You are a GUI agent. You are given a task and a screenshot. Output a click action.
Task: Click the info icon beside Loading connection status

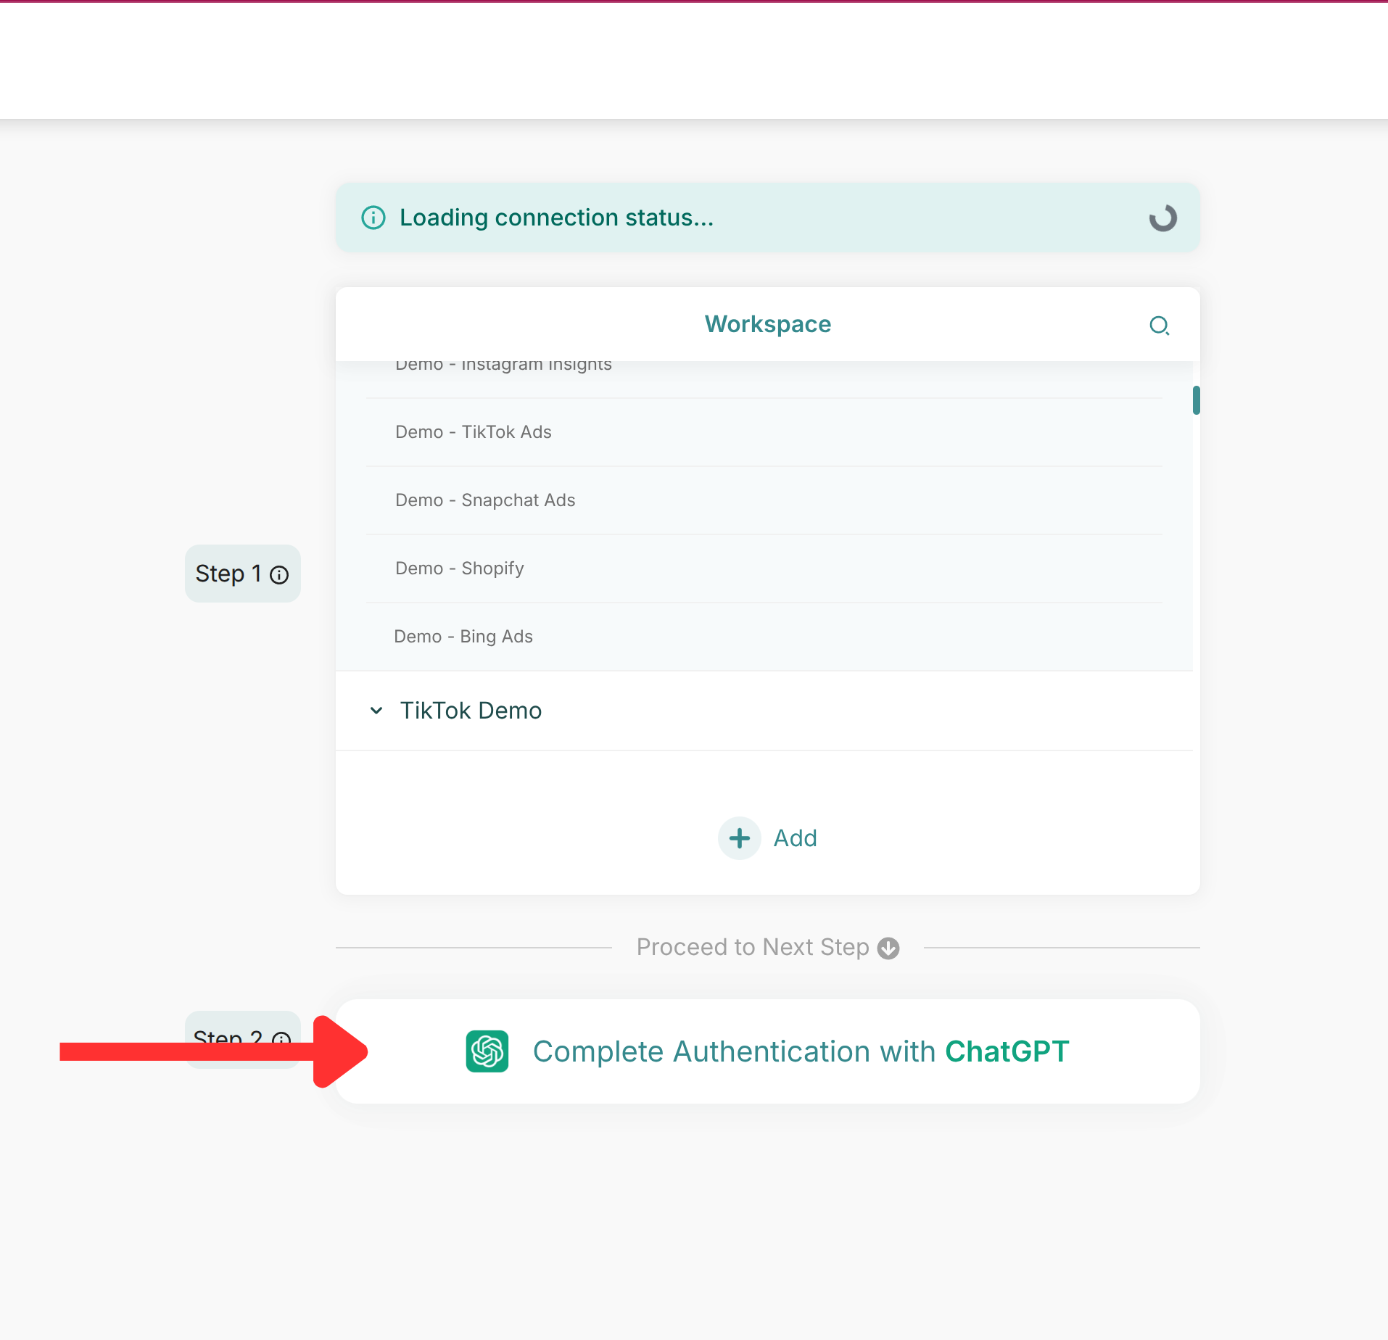tap(373, 218)
